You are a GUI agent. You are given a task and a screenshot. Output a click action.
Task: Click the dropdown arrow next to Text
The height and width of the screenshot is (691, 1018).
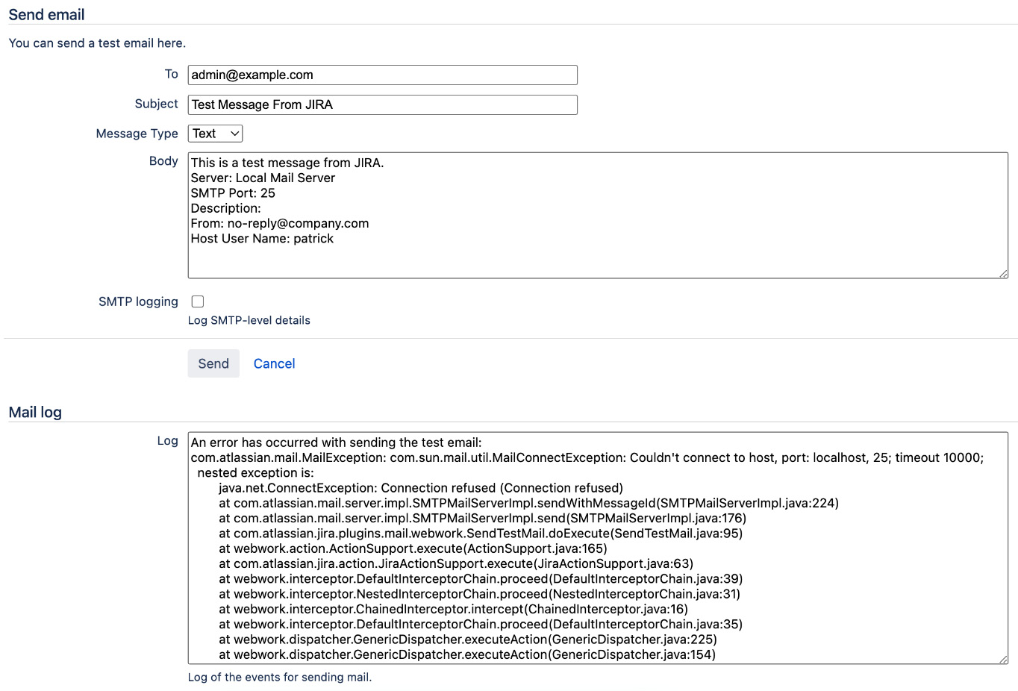(x=232, y=133)
